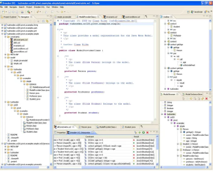Show more perspectives chevron

click(x=211, y=12)
